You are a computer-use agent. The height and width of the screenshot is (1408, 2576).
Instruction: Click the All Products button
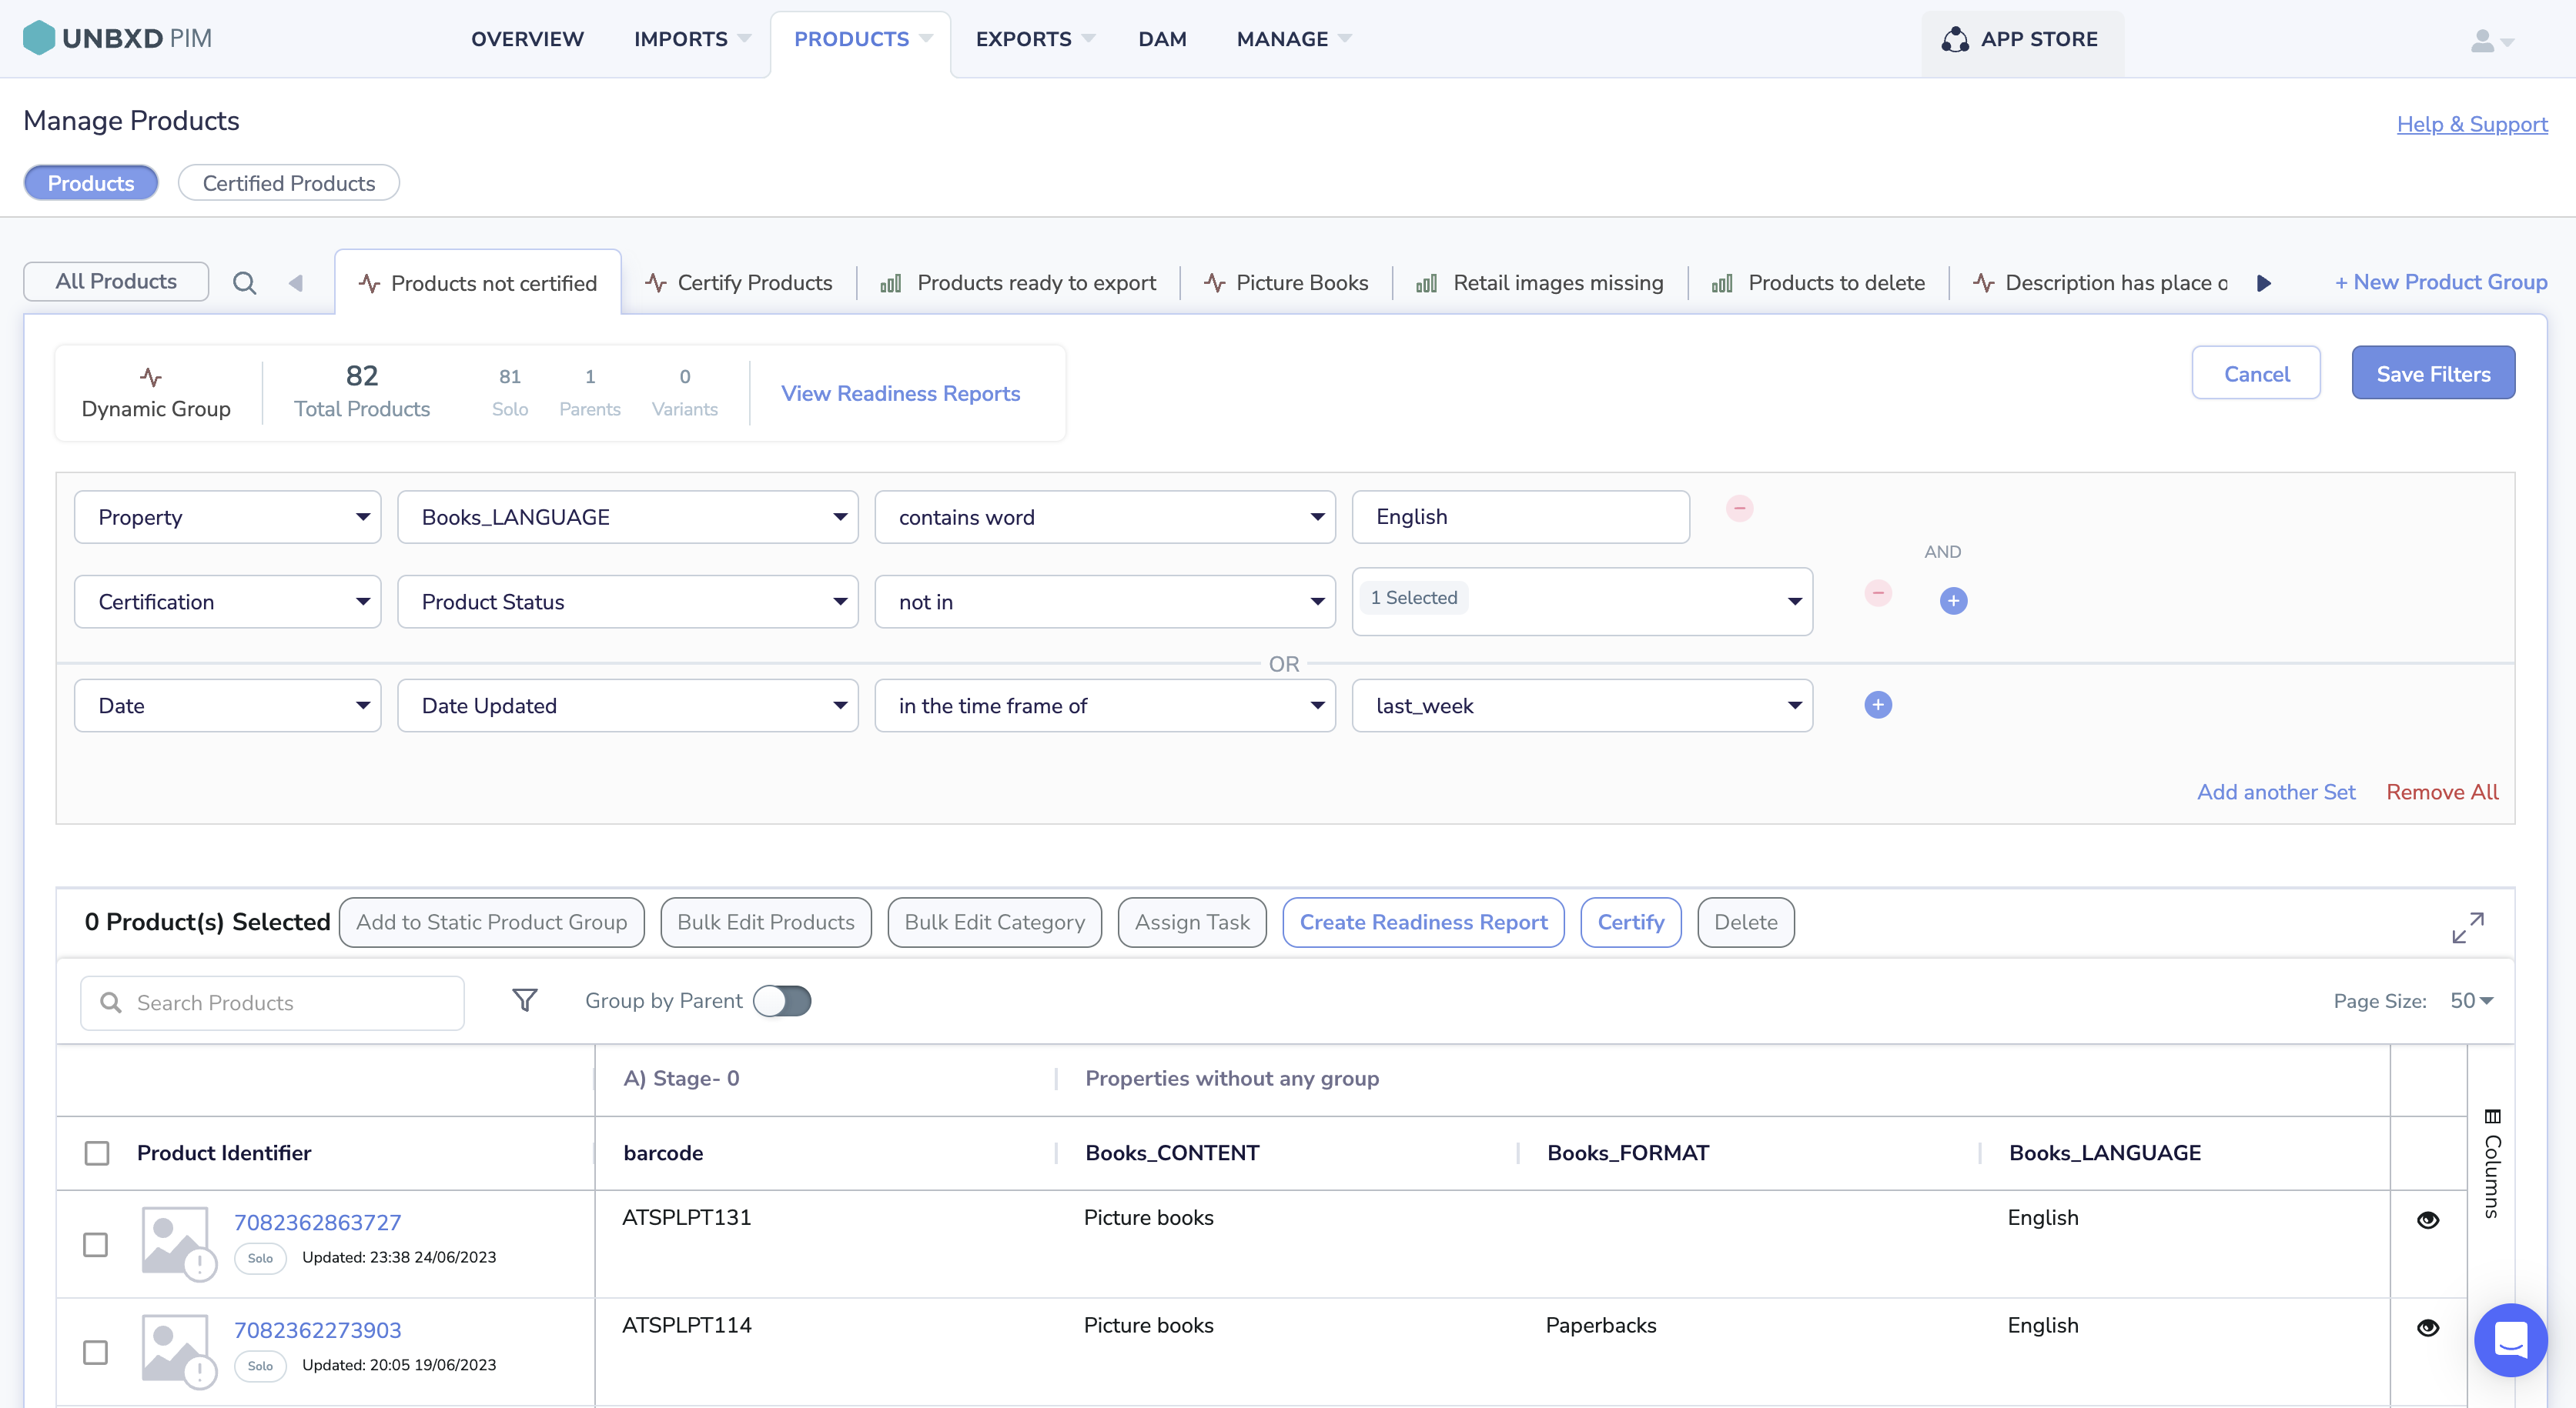point(116,281)
